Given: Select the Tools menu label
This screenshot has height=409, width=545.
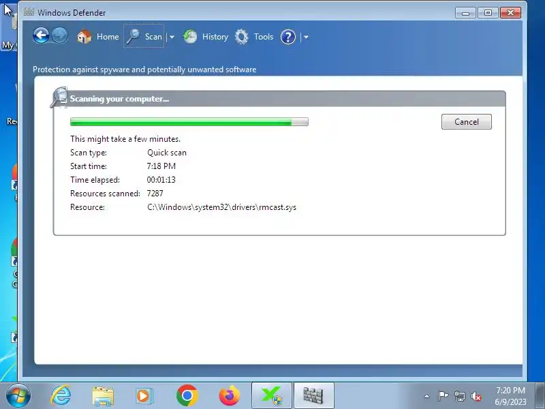Looking at the screenshot, I should 264,37.
